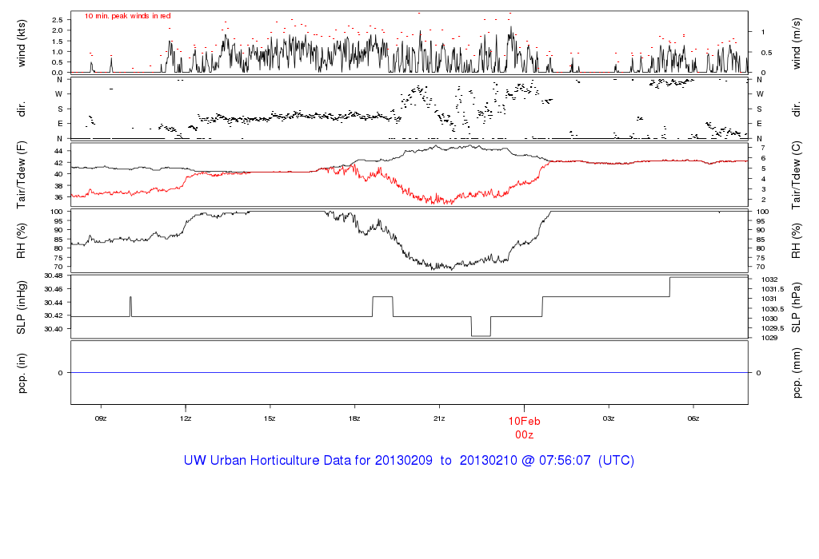
Task: Select the 03z time tick label
Action: (x=609, y=418)
